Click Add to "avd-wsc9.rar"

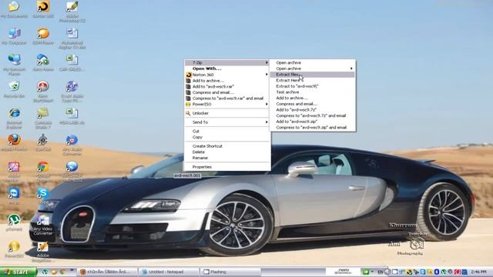coord(227,86)
